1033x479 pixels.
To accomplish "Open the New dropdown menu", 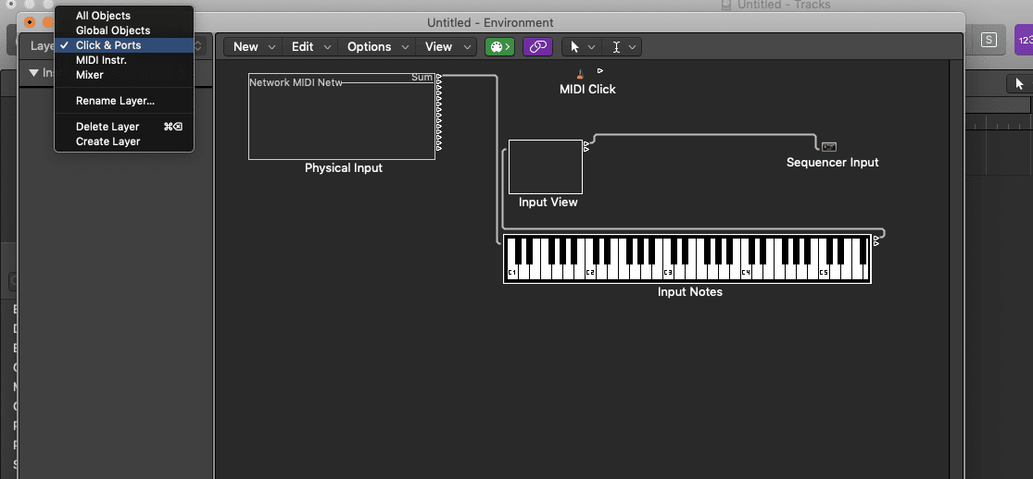I will click(254, 46).
